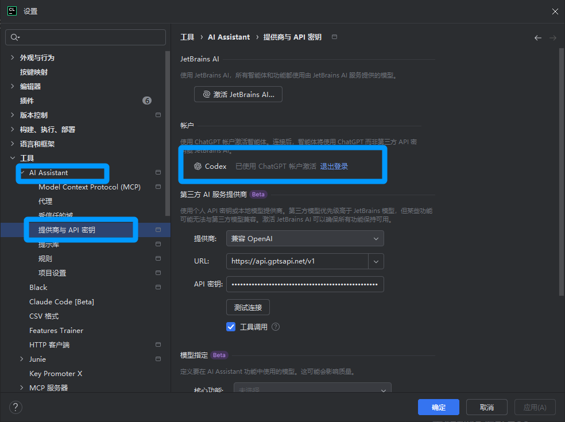Expand the 构建、执行、部署 tree node
The height and width of the screenshot is (422, 565).
point(13,129)
